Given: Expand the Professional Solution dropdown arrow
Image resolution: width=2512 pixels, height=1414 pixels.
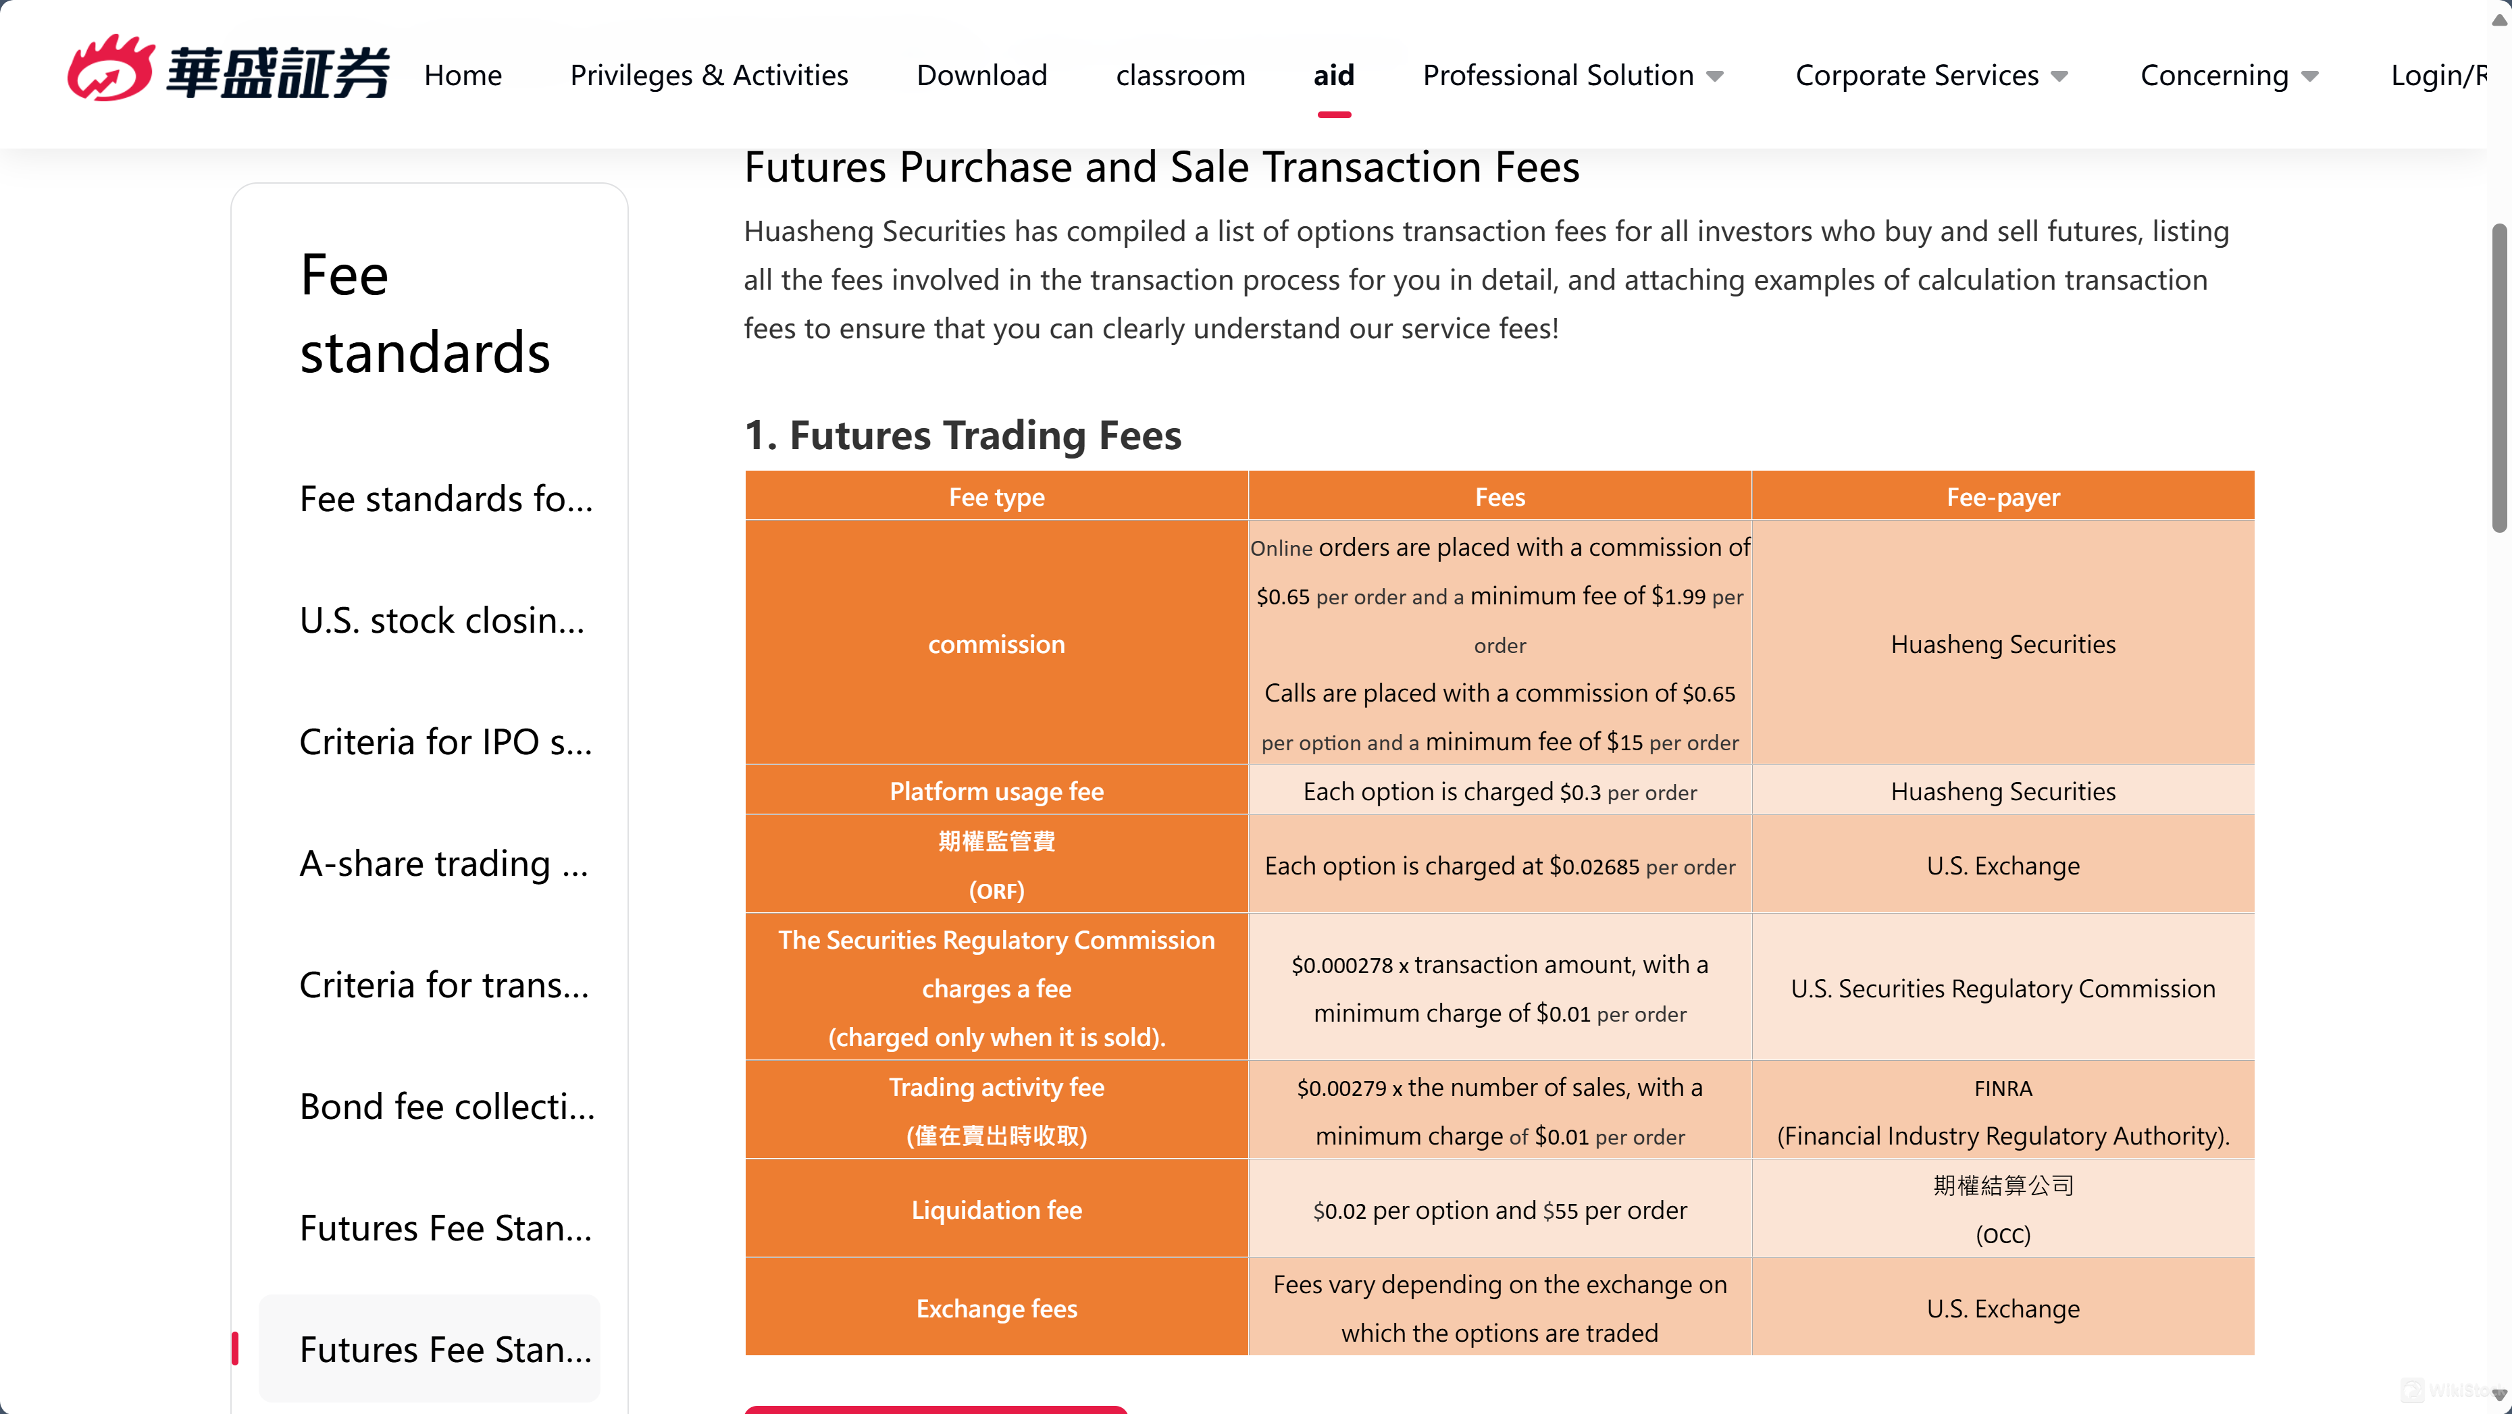Looking at the screenshot, I should tap(1715, 76).
